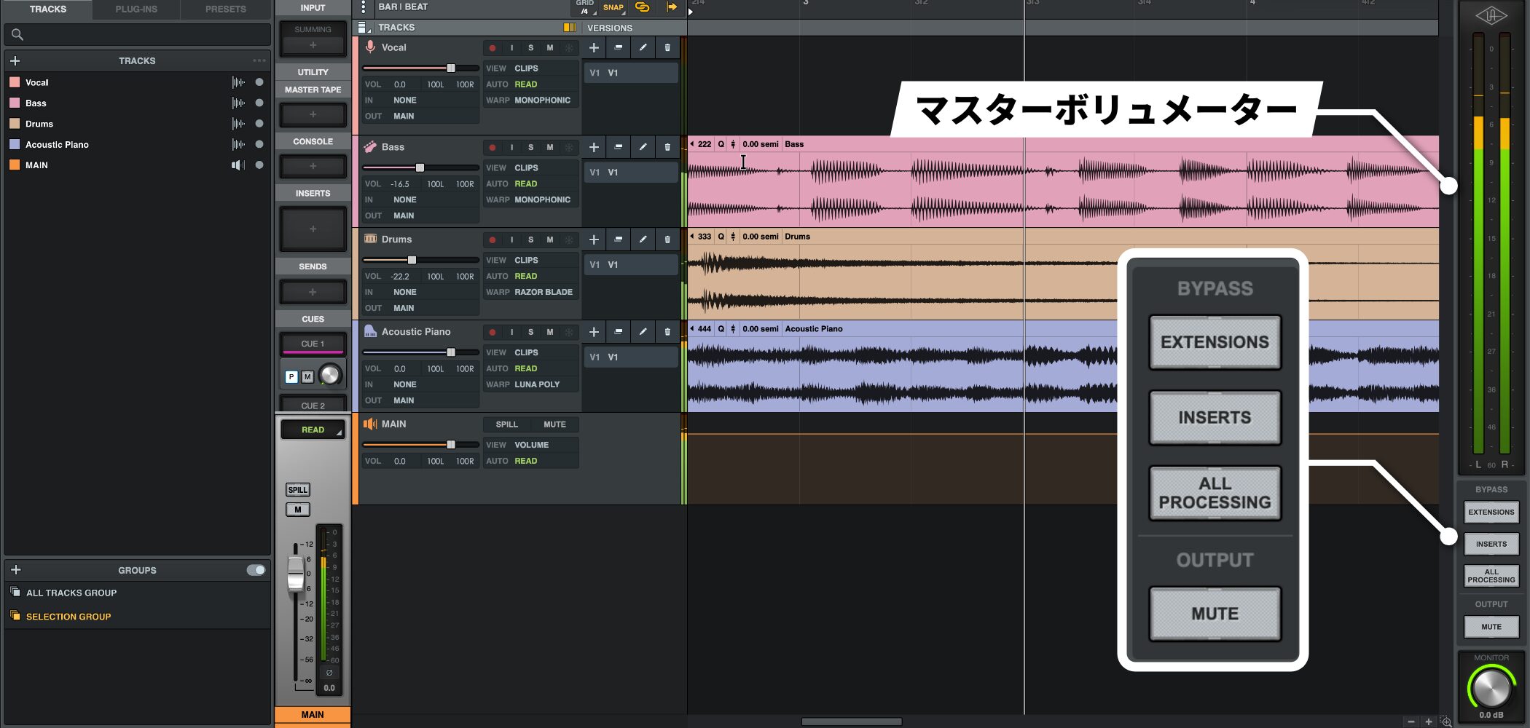1530x728 pixels.
Task: Click the Bass track volume slider handle
Action: click(x=420, y=167)
